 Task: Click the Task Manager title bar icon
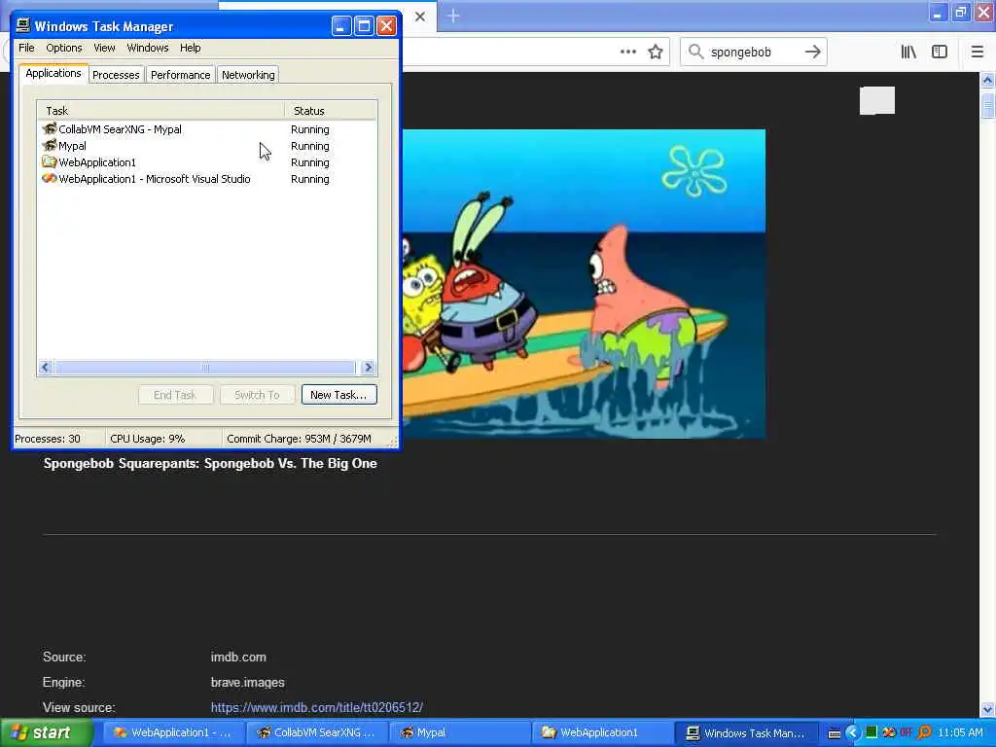[x=23, y=25]
